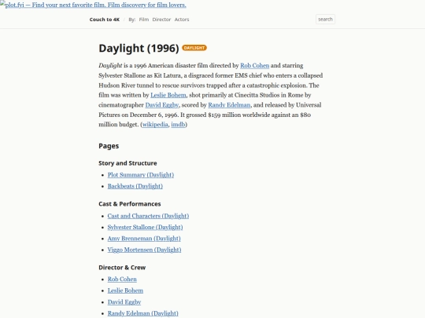Open Amy Brenneman (Daylight) page
The height and width of the screenshot is (318, 425).
pos(144,239)
